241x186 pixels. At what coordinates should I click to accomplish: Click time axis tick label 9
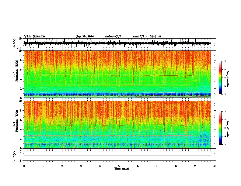(195, 166)
